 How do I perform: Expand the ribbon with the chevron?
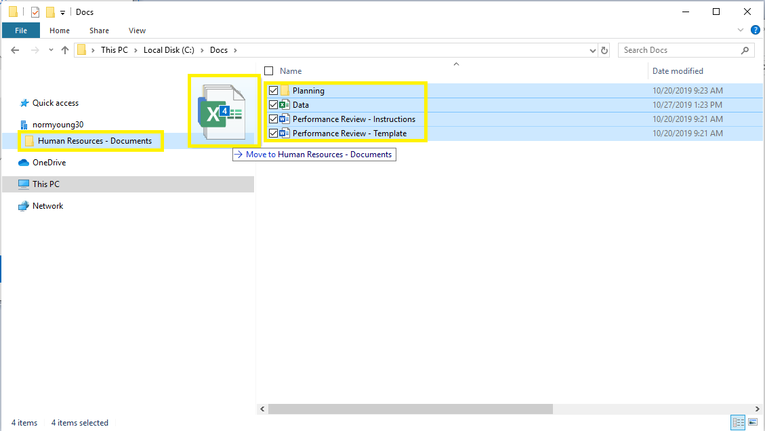pos(741,30)
